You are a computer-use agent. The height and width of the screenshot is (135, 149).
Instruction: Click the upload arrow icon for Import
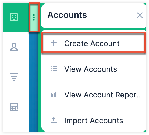[x=54, y=120]
